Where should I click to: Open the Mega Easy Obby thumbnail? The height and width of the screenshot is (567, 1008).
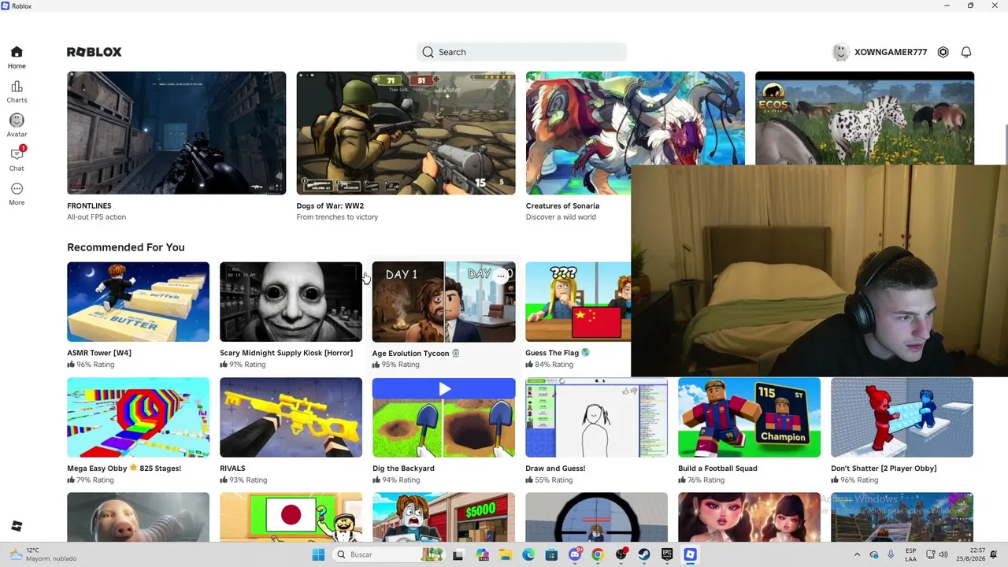pyautogui.click(x=138, y=417)
